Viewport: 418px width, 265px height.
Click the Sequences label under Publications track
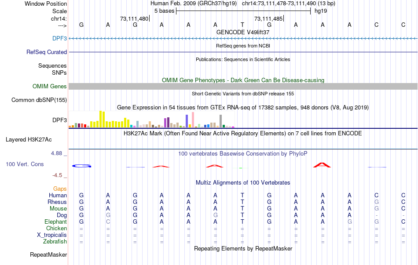tap(52, 65)
